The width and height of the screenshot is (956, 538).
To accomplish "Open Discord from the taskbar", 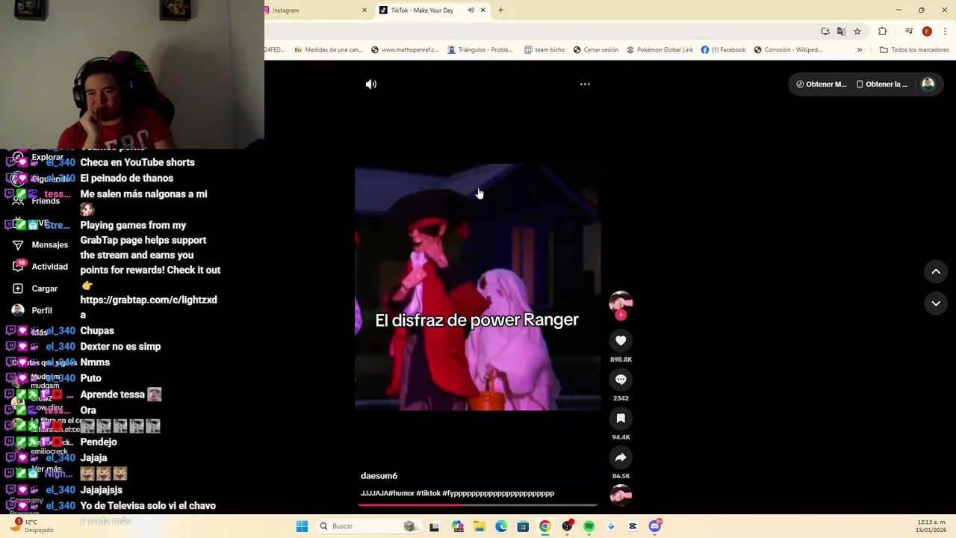I will coord(655,526).
